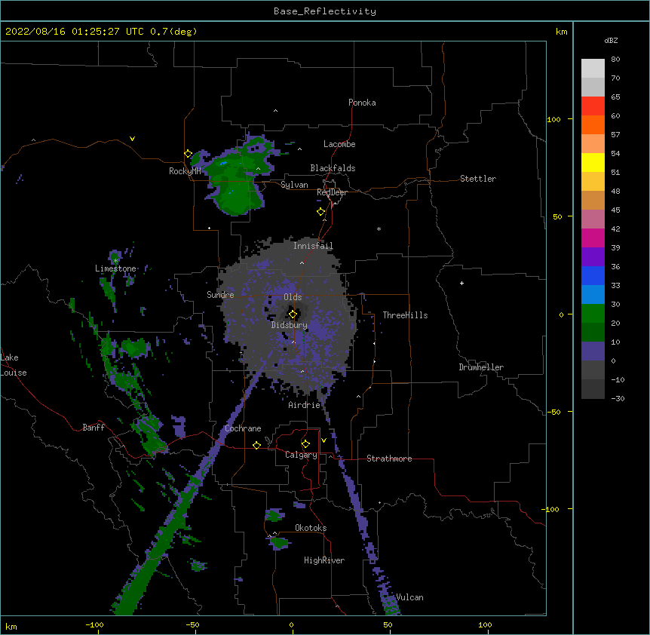
Task: Click the Olds town label
Action: 293,297
